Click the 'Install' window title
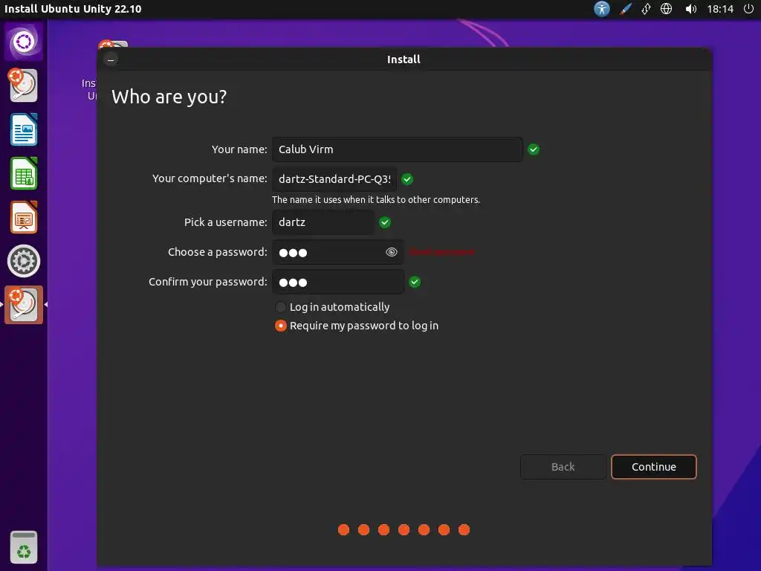 404,59
